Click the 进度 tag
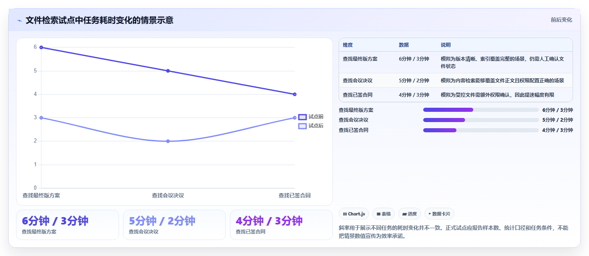 pyautogui.click(x=410, y=214)
